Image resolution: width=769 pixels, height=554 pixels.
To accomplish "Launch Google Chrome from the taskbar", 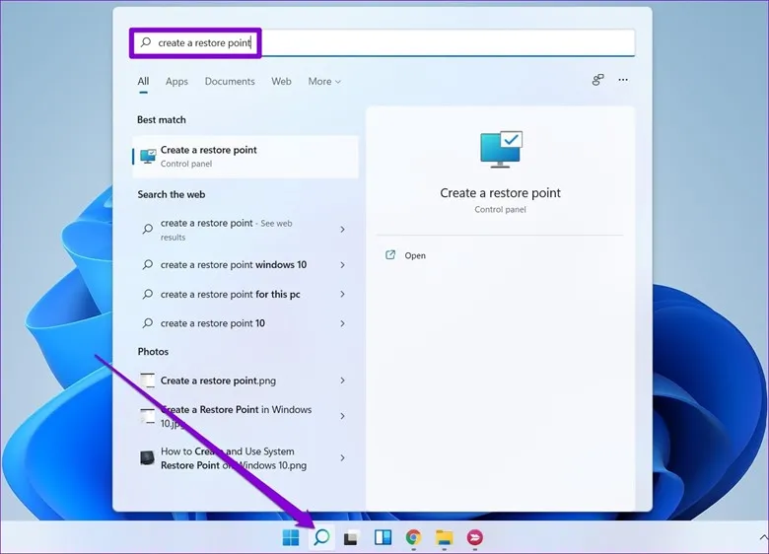I will point(413,537).
